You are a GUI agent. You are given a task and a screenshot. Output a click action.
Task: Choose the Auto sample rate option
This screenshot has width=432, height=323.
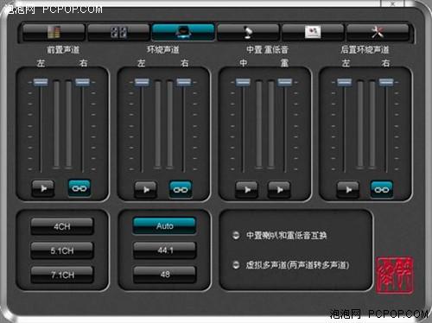tap(164, 225)
